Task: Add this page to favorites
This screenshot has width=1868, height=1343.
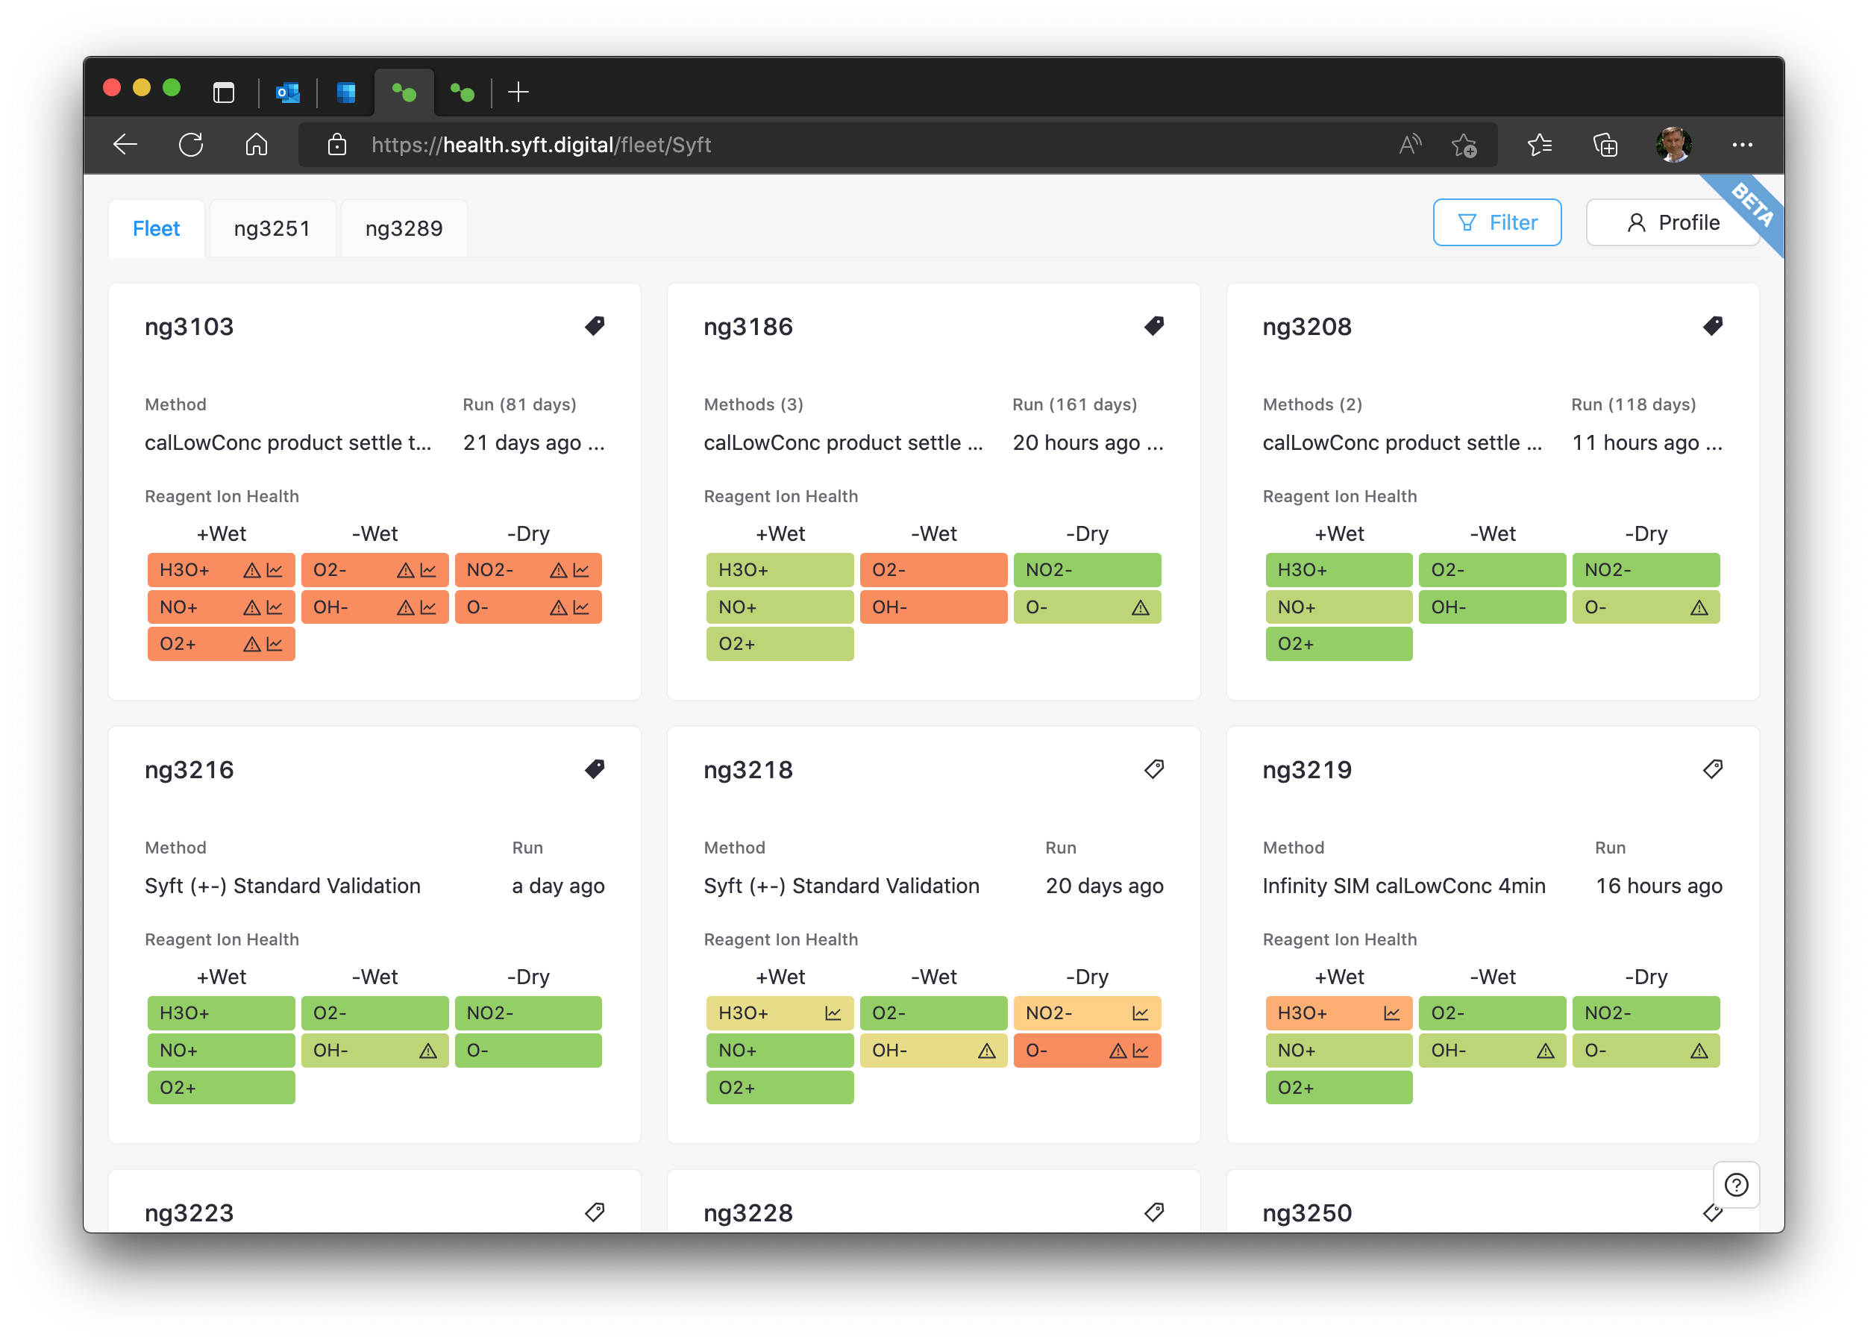Action: (1464, 145)
